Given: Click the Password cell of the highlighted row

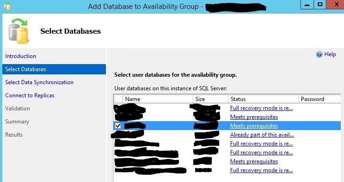Looking at the screenshot, I should coord(320,126).
